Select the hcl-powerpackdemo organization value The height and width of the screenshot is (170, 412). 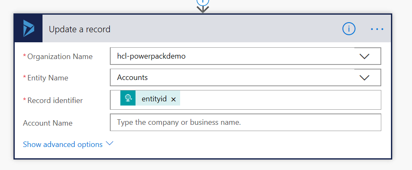[x=151, y=56]
